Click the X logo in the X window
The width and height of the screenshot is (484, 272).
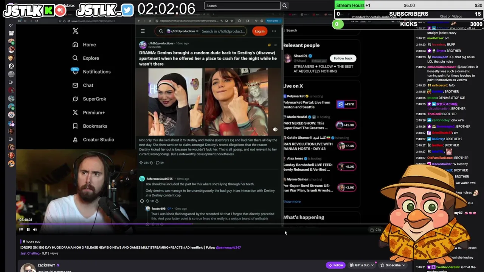(75, 31)
